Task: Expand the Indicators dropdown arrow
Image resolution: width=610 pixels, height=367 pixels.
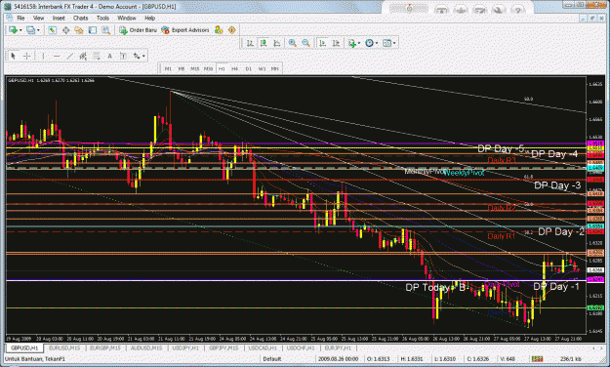Action: tap(359, 44)
